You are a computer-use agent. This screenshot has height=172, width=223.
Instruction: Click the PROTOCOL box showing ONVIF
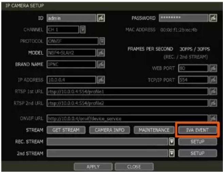72,41
